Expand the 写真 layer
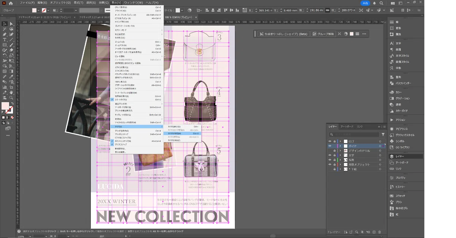The height and width of the screenshot is (238, 456). tap(340, 160)
